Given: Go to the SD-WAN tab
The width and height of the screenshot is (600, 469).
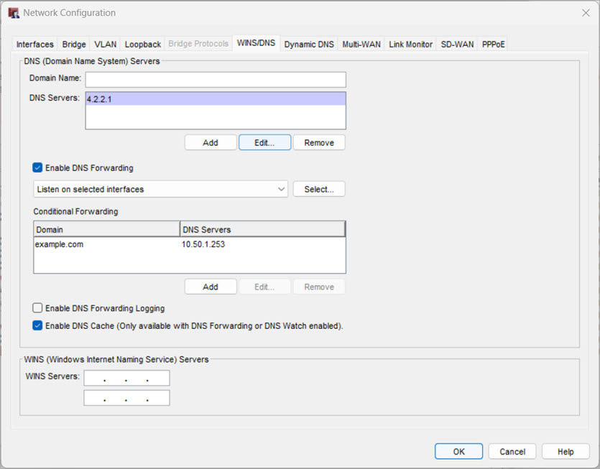Looking at the screenshot, I should click(x=457, y=45).
